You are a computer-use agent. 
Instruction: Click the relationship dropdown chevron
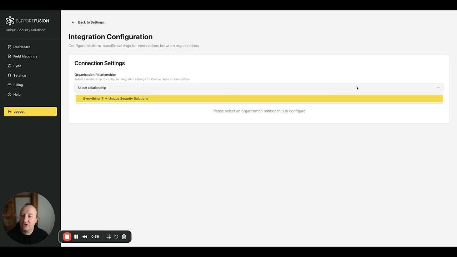[438, 88]
